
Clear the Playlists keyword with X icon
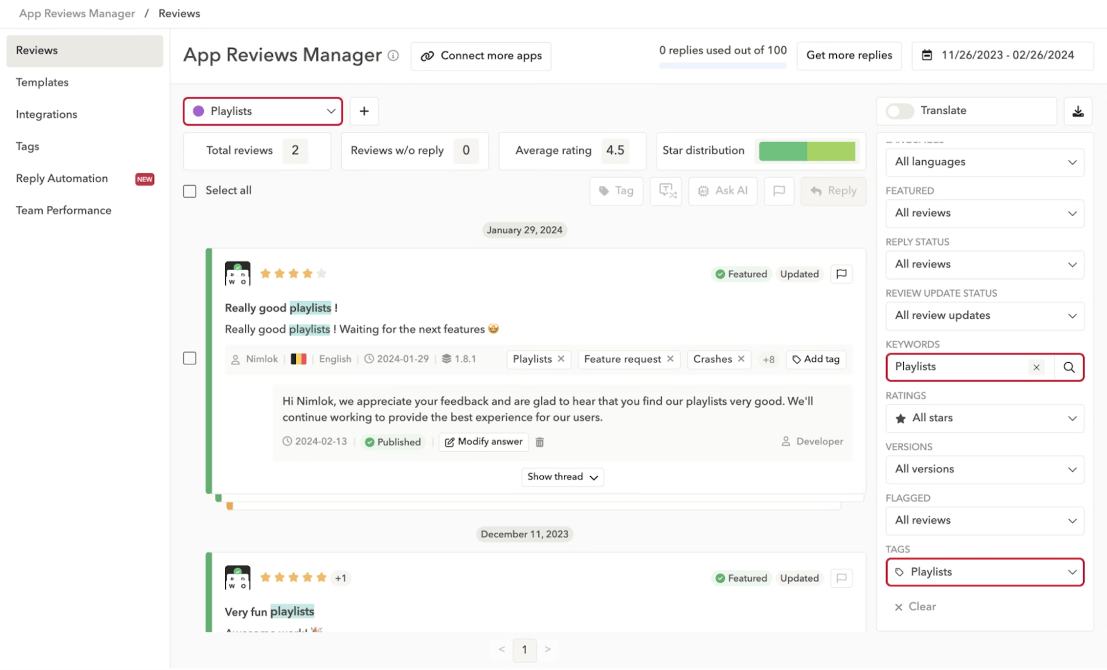[1036, 367]
